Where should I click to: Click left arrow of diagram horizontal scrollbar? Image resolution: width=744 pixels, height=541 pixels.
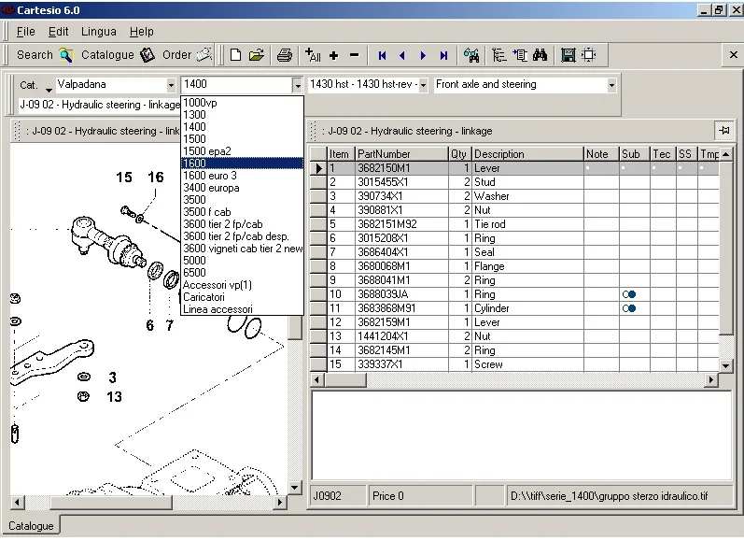tap(17, 502)
